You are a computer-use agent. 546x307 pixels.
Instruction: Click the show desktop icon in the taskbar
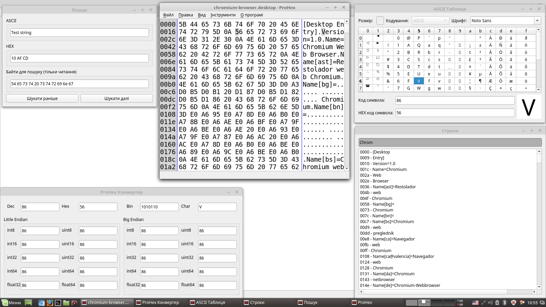(x=28, y=303)
